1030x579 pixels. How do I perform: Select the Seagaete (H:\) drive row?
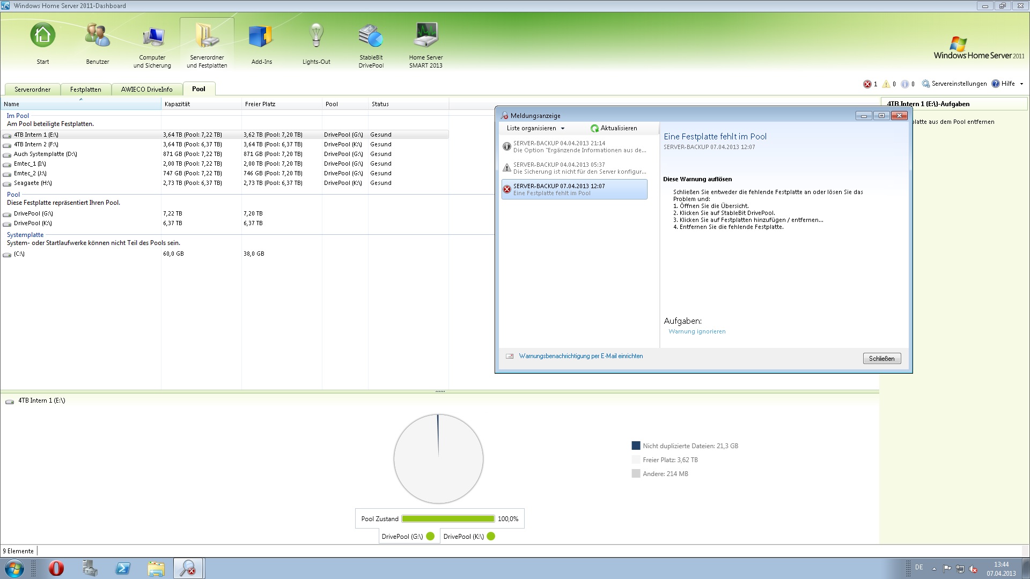click(225, 183)
